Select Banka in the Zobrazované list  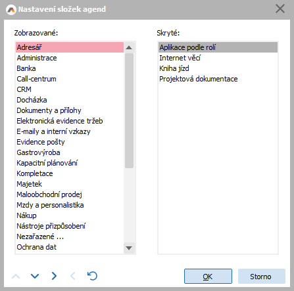pyautogui.click(x=70, y=68)
